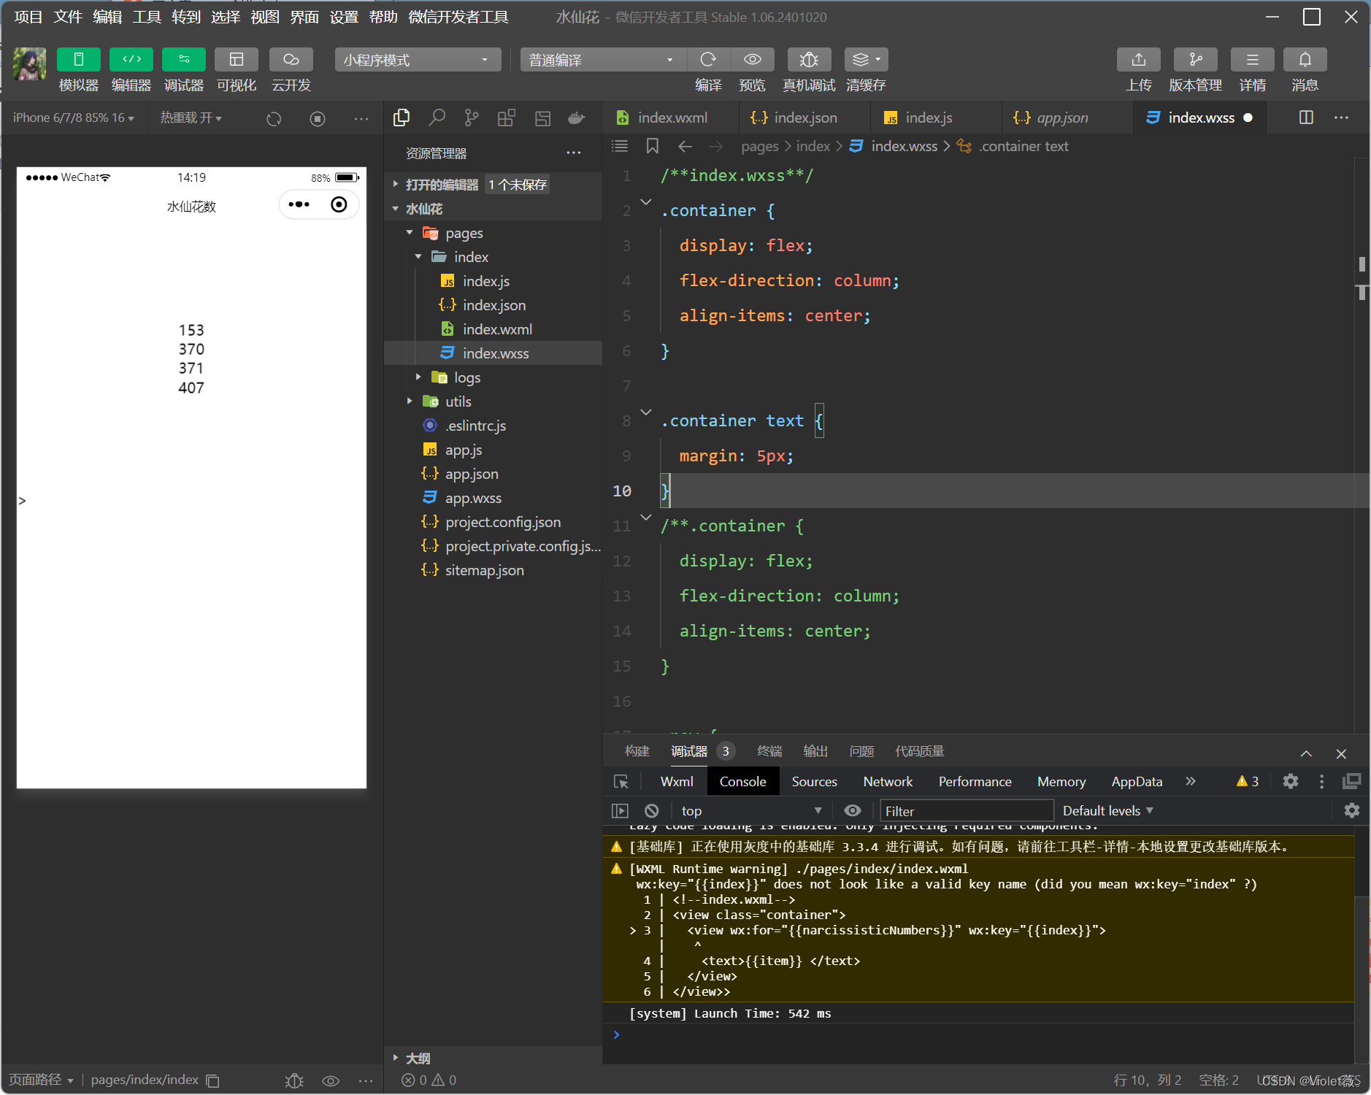Switch to the Sources devtools tab

(814, 782)
